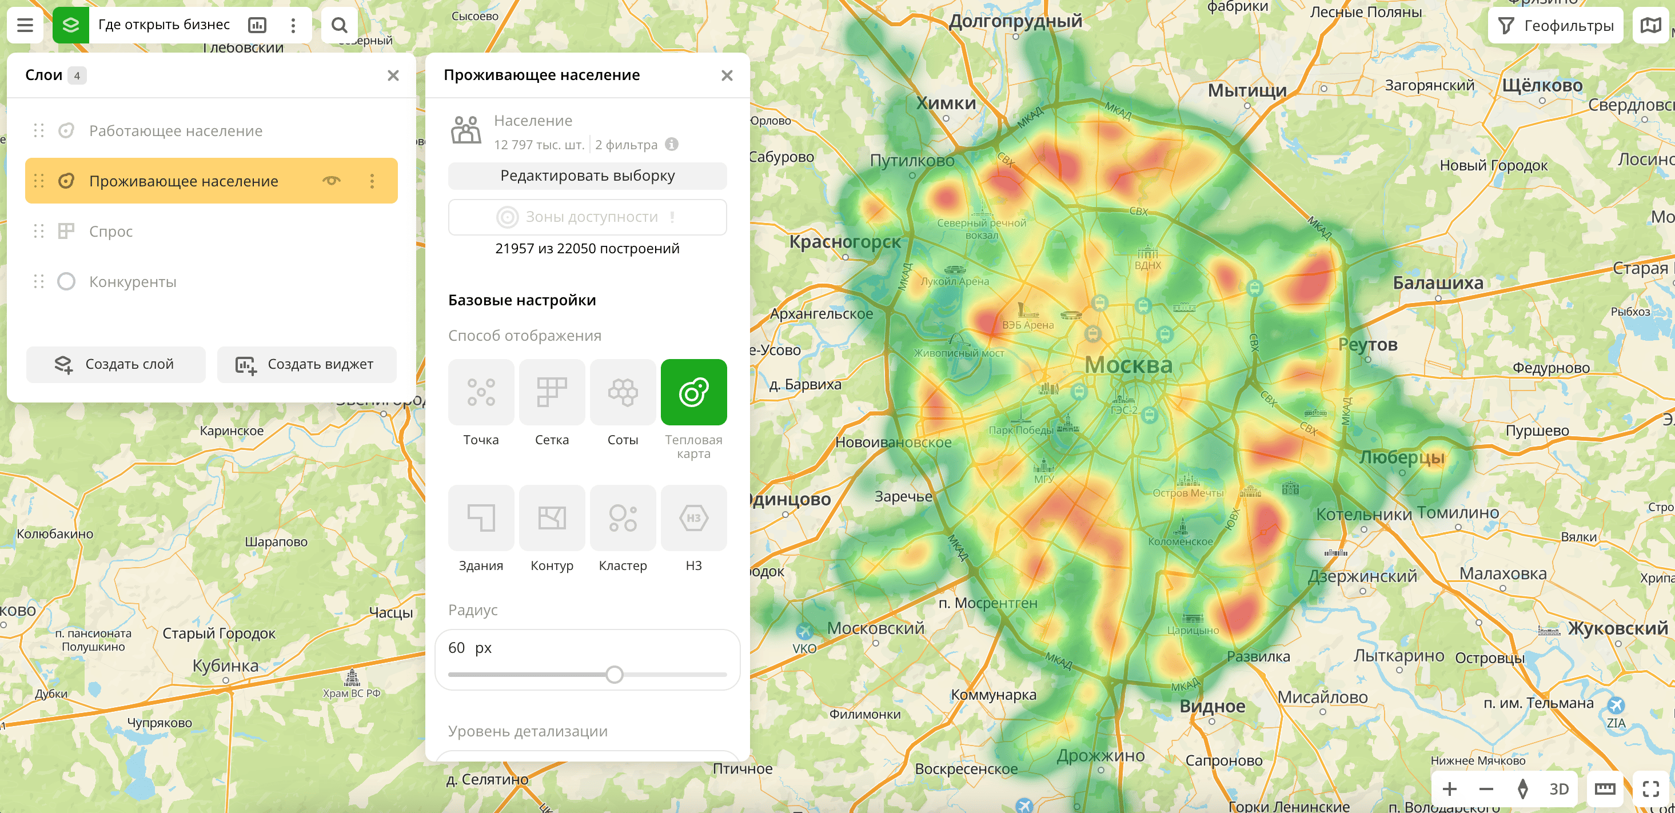Screen dimensions: 1675x813
Task: Choose H3 display method
Action: click(x=694, y=518)
